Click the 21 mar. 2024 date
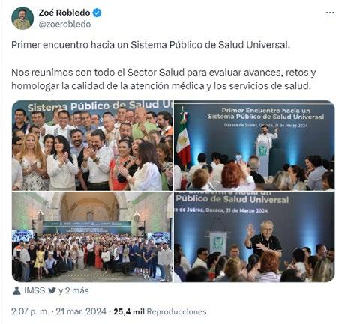The image size is (342, 324). click(81, 311)
